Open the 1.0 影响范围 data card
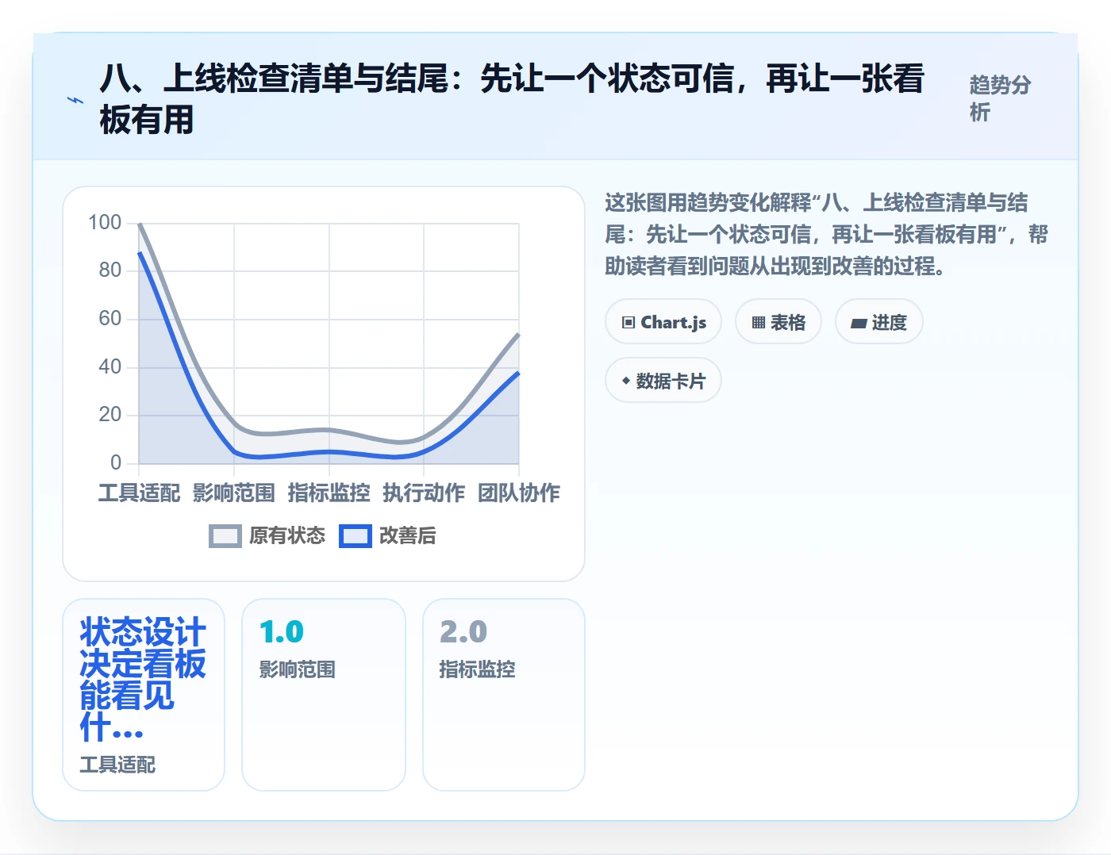The width and height of the screenshot is (1111, 855). tap(324, 695)
